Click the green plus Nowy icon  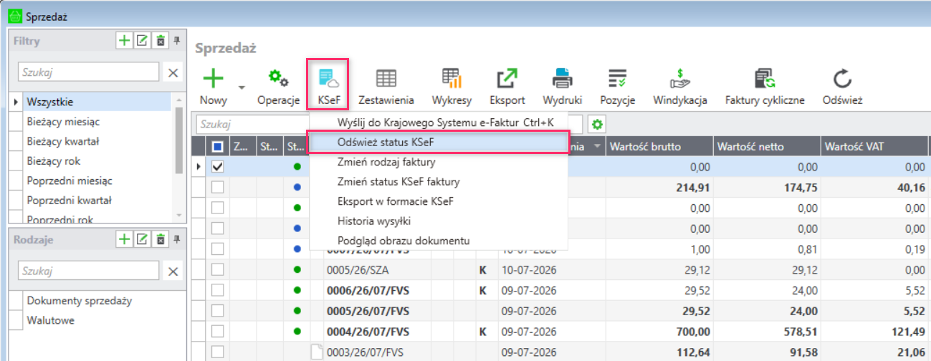pos(214,78)
